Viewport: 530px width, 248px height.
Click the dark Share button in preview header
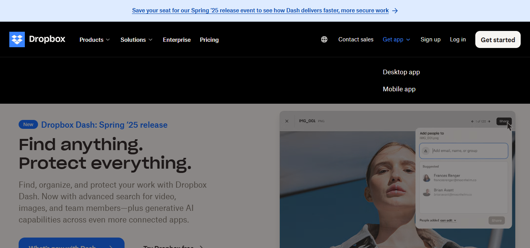pyautogui.click(x=504, y=121)
